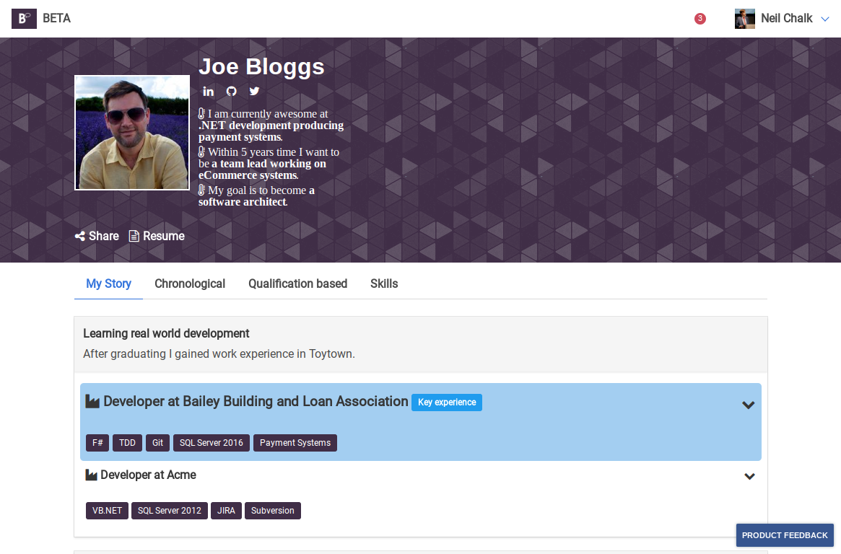Select the Git skill tag
Image resolution: width=841 pixels, height=554 pixels.
[x=157, y=443]
